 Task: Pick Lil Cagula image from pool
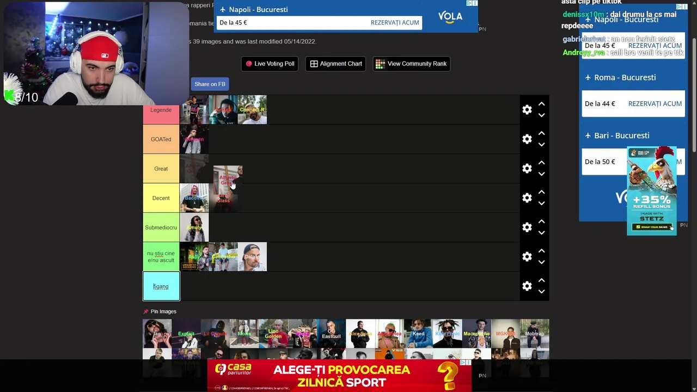pyautogui.click(x=215, y=334)
